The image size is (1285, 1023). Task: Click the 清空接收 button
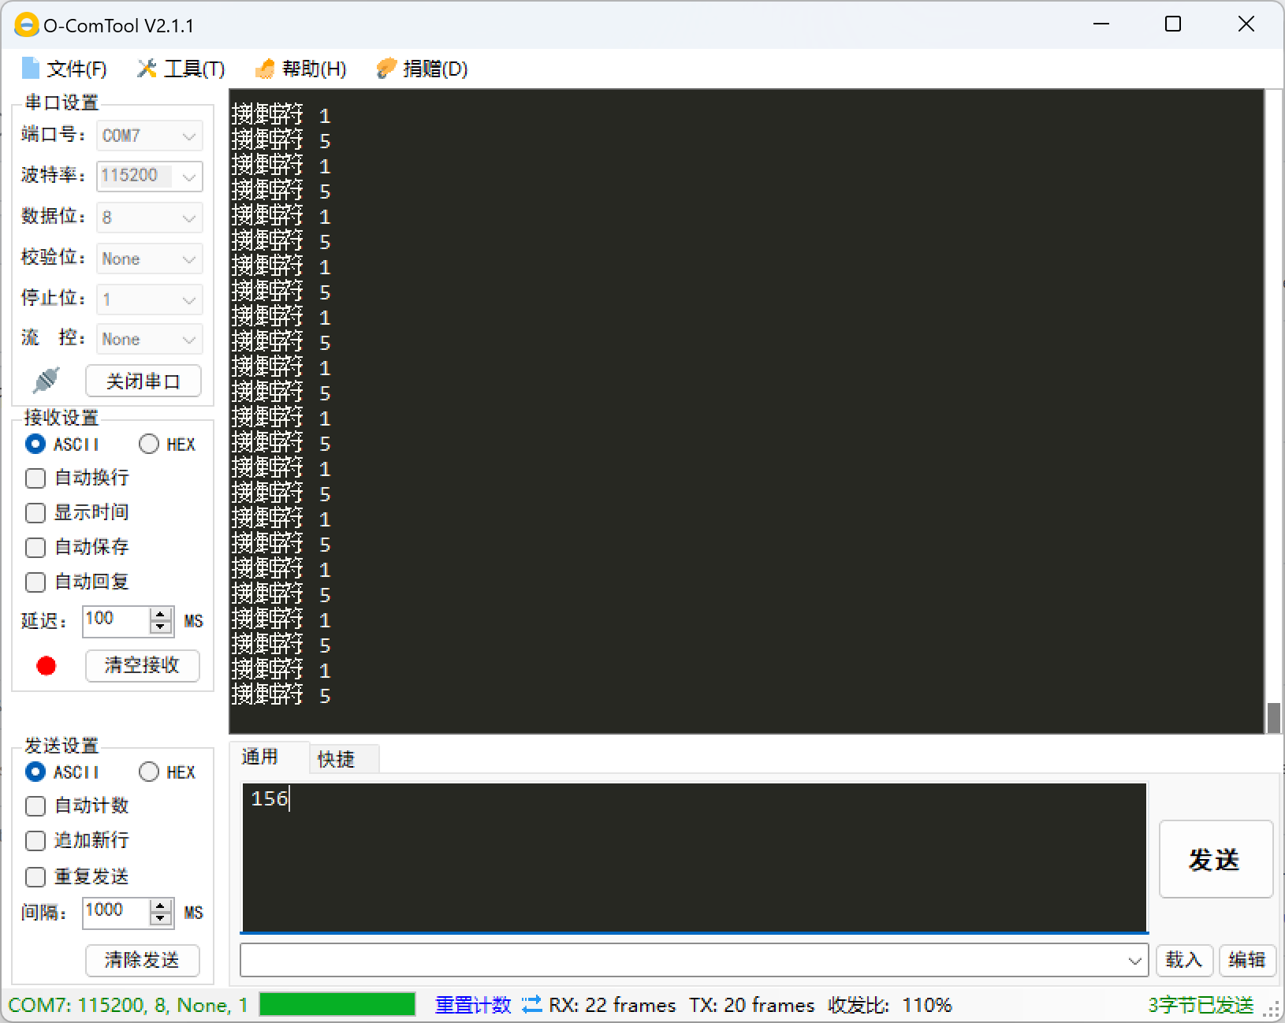click(142, 665)
